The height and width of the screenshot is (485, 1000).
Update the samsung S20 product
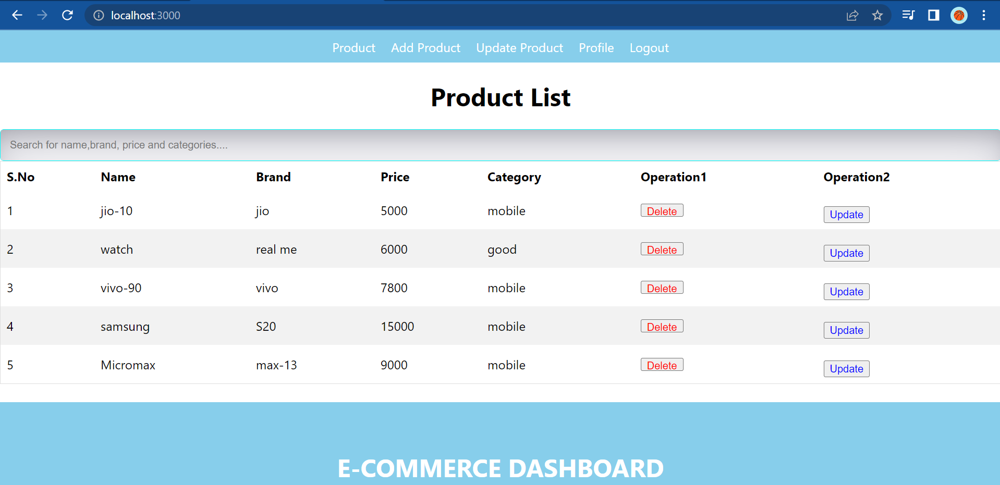pyautogui.click(x=846, y=330)
